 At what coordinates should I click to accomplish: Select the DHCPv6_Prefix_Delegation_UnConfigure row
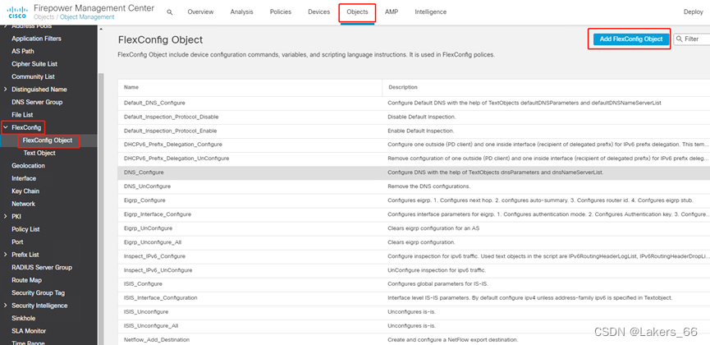[414, 159]
